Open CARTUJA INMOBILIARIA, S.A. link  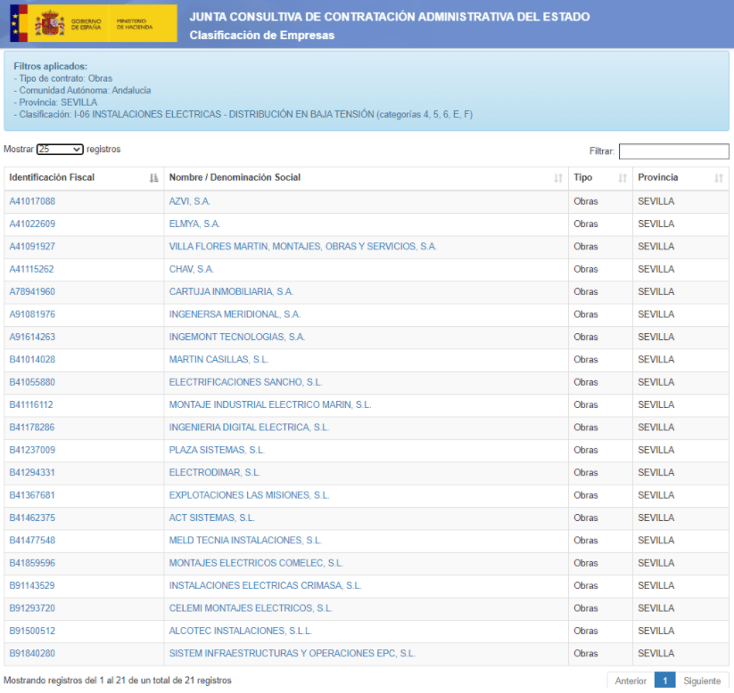(231, 292)
